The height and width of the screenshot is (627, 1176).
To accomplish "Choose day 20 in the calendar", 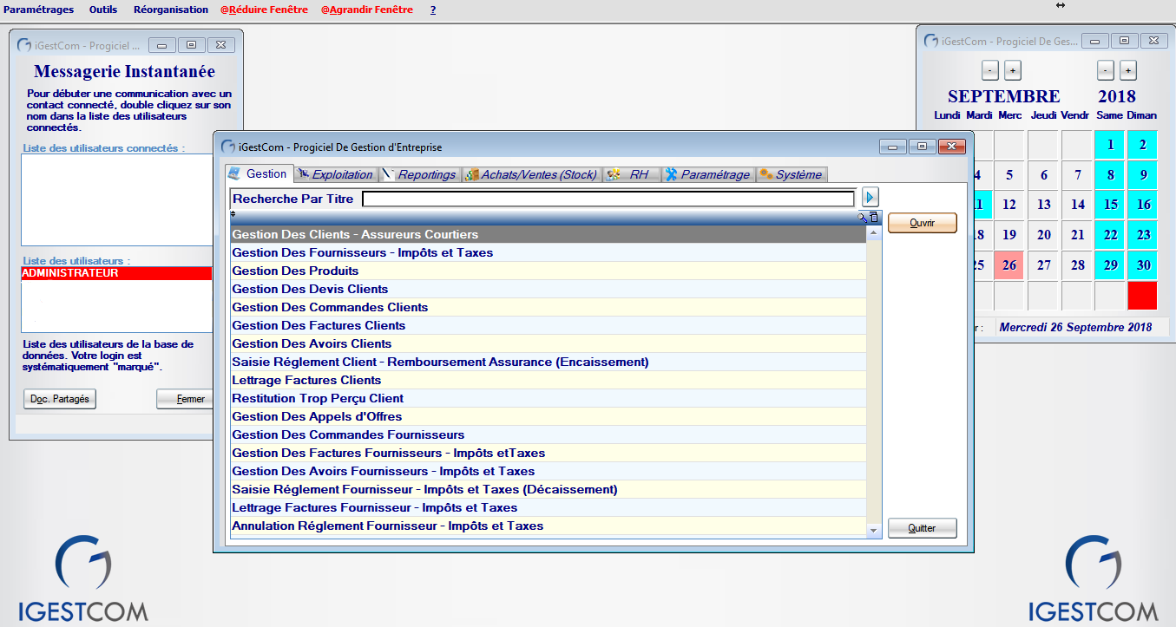I will 1043,235.
